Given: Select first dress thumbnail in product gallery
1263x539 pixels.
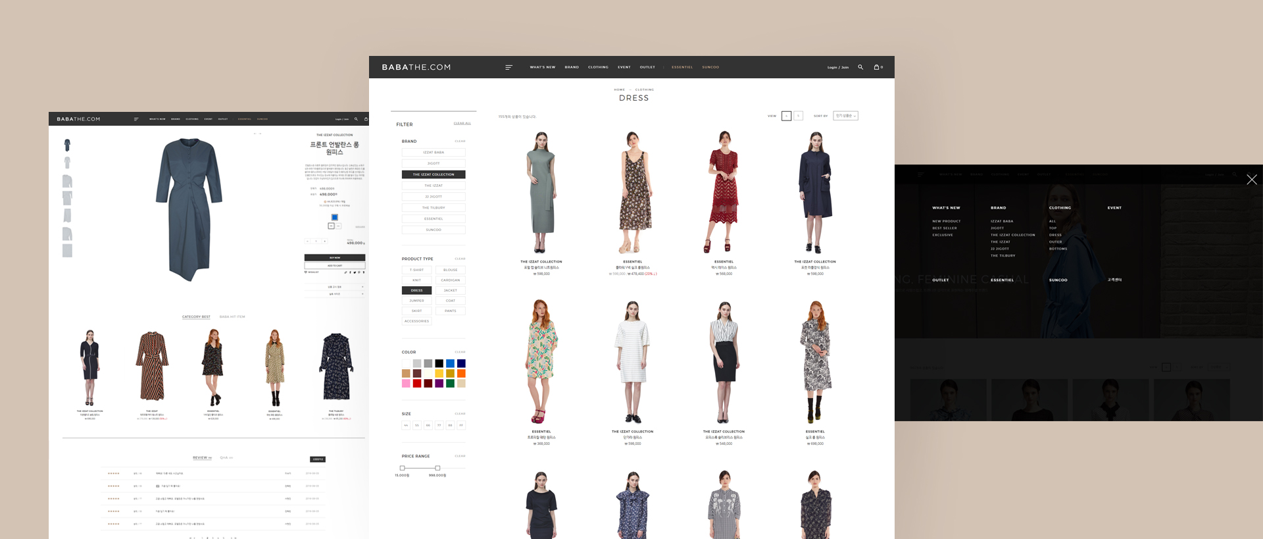Looking at the screenshot, I should [67, 145].
